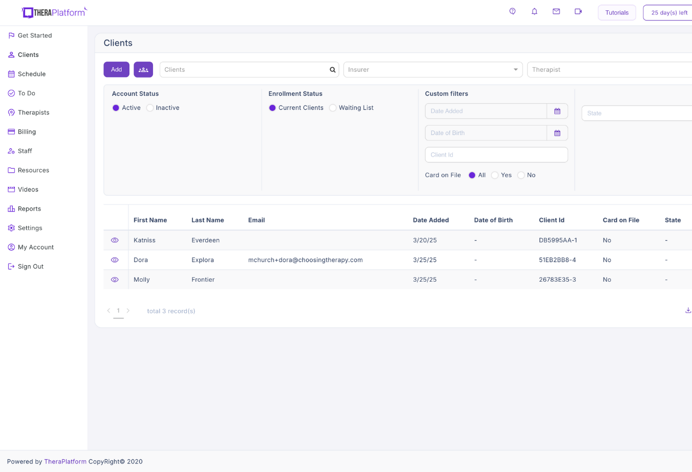View Katniss Everdeen's record eye icon
Image resolution: width=692 pixels, height=472 pixels.
coord(115,240)
